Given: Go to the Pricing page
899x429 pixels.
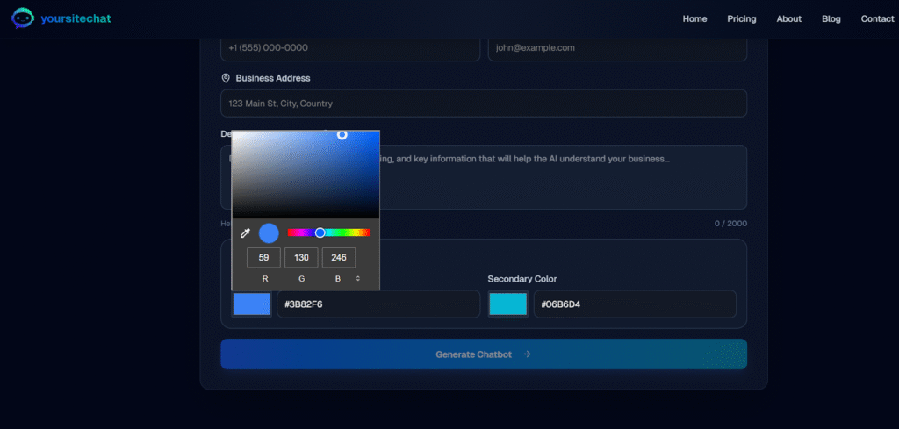Looking at the screenshot, I should point(741,18).
